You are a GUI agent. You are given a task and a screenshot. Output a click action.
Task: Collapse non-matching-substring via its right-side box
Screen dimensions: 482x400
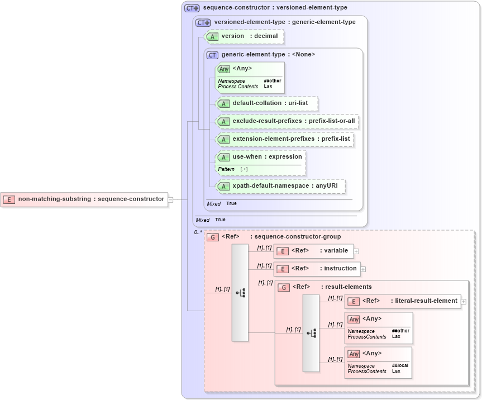(172, 199)
